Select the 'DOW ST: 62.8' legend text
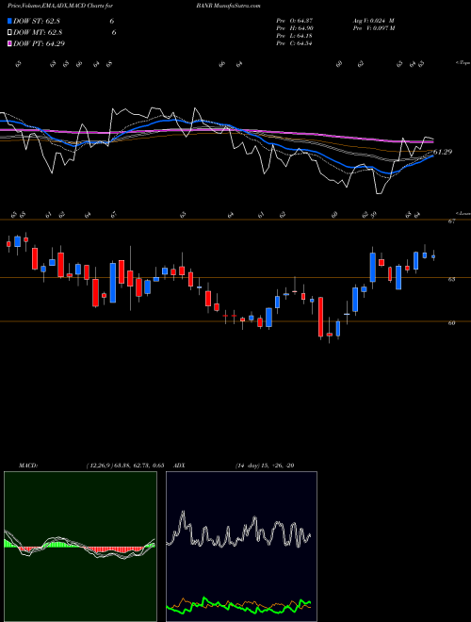The height and width of the screenshot is (622, 471). point(37,22)
